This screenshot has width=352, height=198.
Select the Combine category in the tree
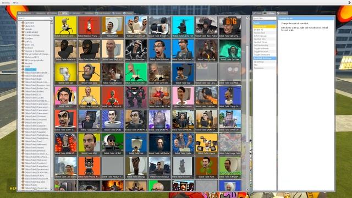pos(29,38)
